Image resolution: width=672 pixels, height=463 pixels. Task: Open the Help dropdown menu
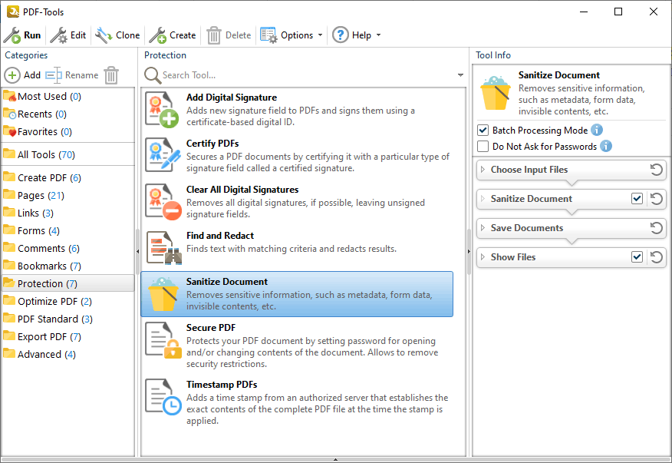357,35
